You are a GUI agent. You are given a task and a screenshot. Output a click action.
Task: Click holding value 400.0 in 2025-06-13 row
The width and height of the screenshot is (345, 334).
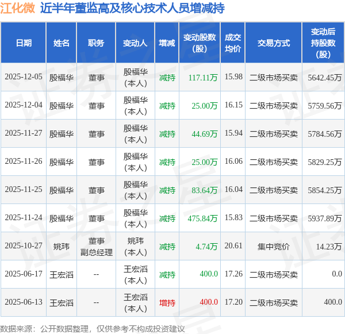[333, 302]
